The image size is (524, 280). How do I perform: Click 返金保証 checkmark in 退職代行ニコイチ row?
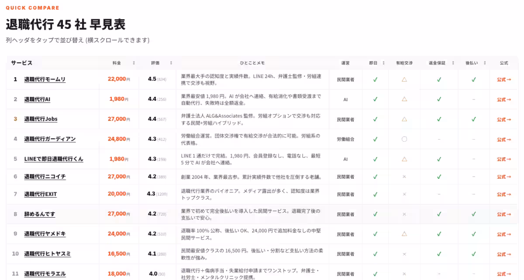pos(439,177)
